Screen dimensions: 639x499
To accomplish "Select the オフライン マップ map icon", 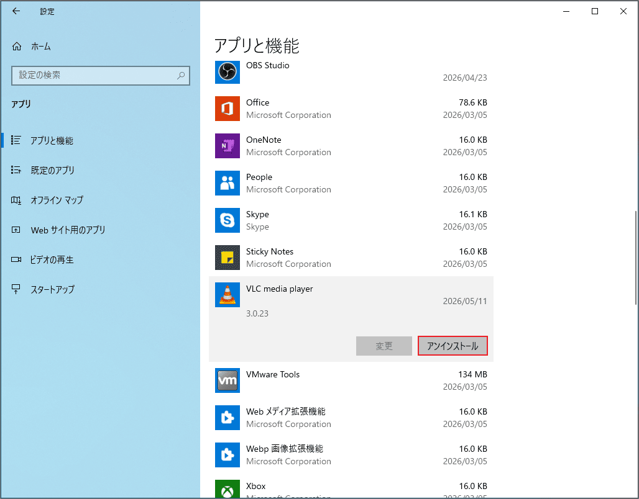I will [16, 200].
